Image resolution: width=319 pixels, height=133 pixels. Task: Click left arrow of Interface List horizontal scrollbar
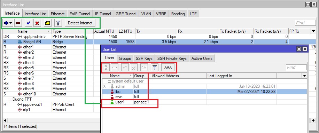(5, 120)
